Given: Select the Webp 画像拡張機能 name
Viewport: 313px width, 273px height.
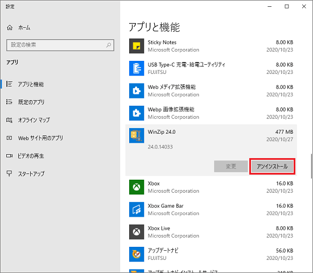Looking at the screenshot, I should tap(171, 109).
